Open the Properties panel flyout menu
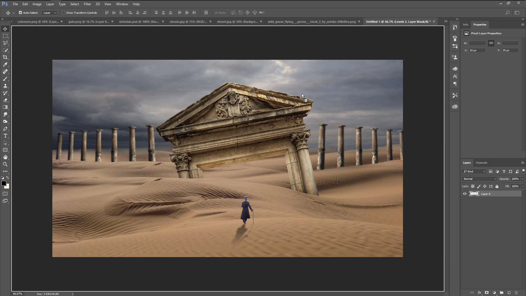The width and height of the screenshot is (526, 296). 522,25
